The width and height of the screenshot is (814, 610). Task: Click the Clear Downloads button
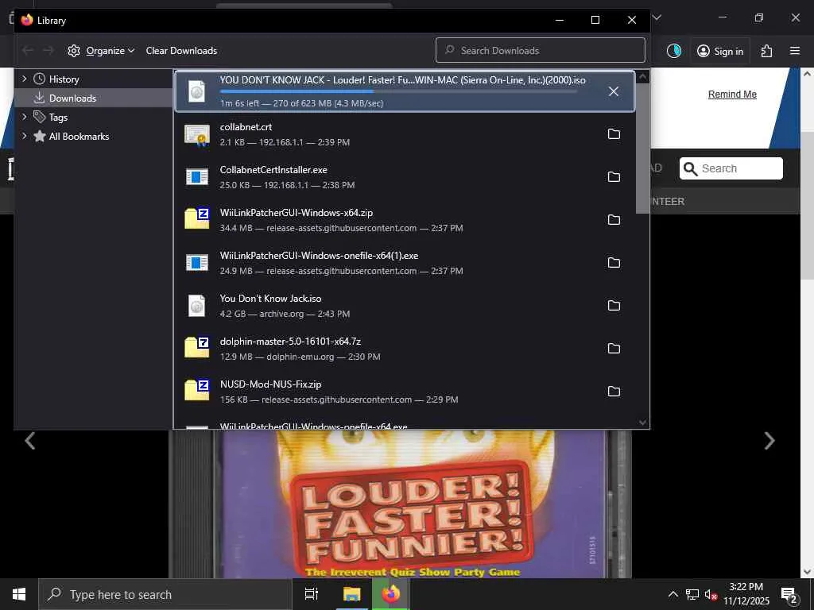coord(181,51)
